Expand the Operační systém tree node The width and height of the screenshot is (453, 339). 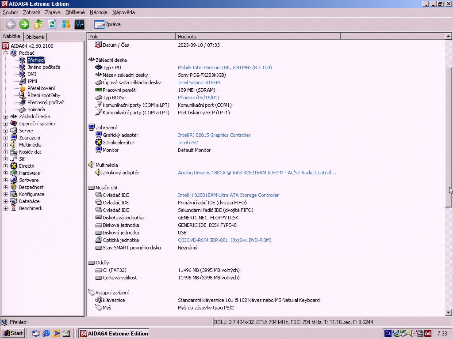pos(5,124)
